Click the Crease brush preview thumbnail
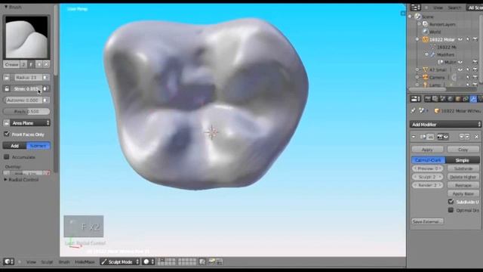483x272 pixels. 26,37
